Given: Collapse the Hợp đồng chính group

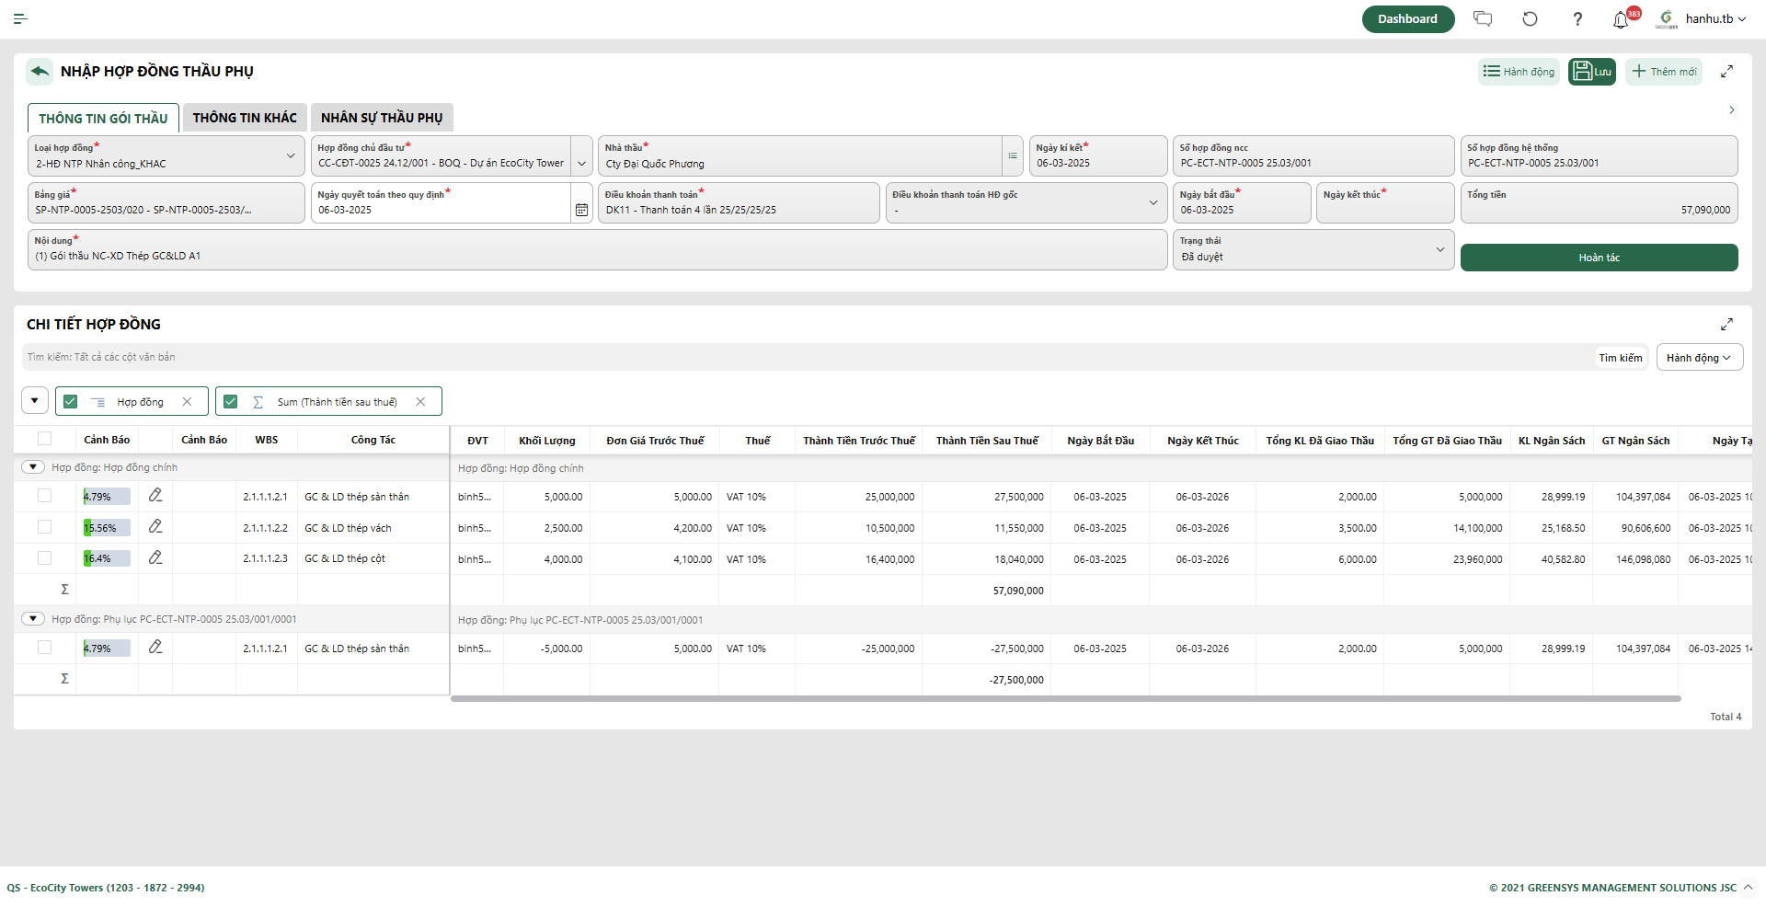Looking at the screenshot, I should 33,467.
